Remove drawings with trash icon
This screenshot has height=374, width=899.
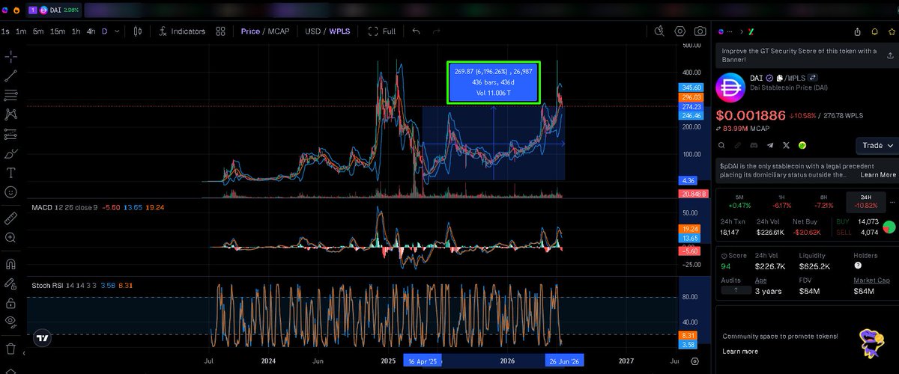click(x=11, y=349)
